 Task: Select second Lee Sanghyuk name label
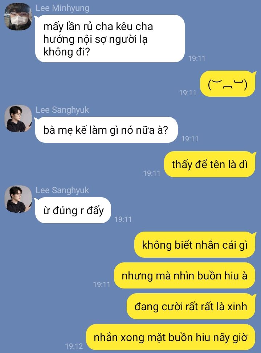coord(62,190)
